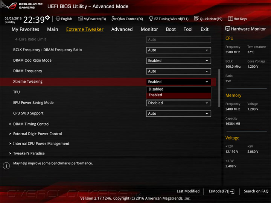Click the globe language icon
Screen dimensions: 271x203
58,18
